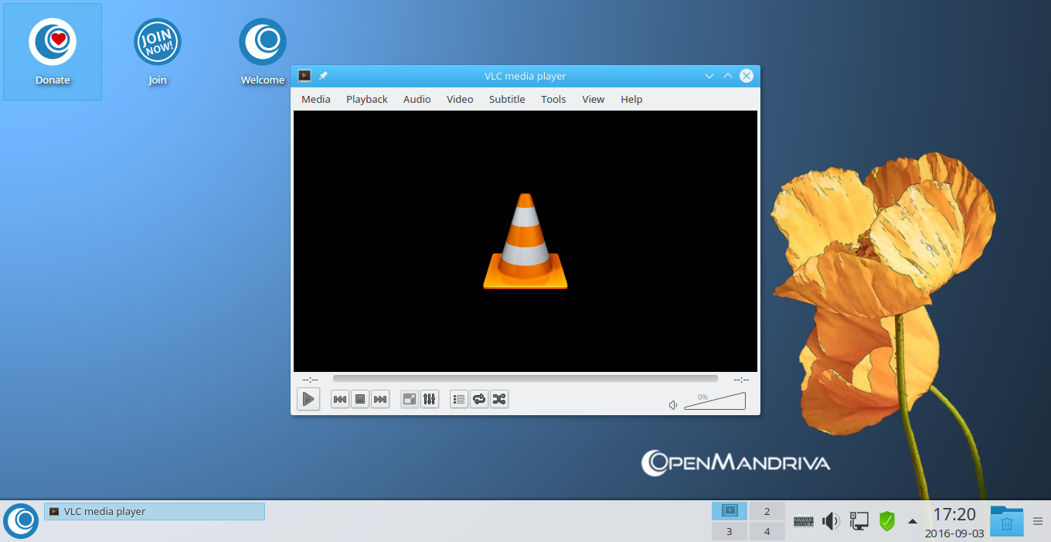The width and height of the screenshot is (1051, 542).
Task: Stop playback in VLC
Action: pyautogui.click(x=360, y=399)
